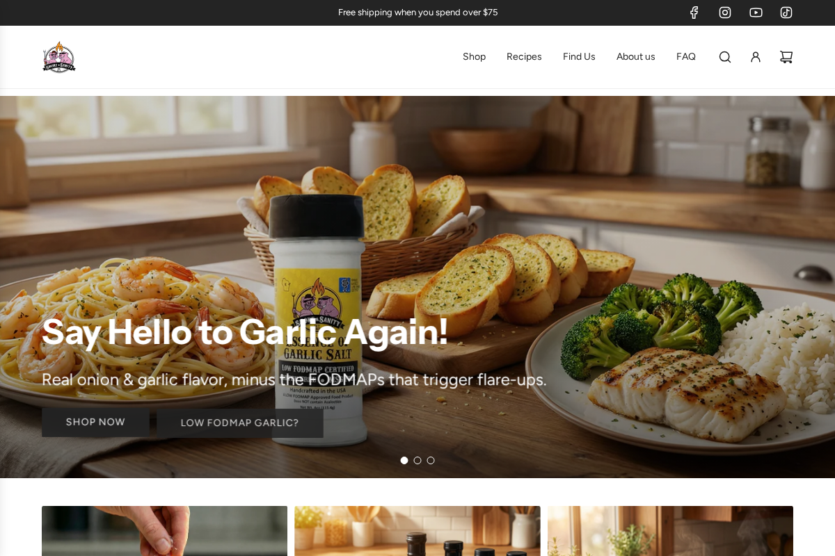835x556 pixels.
Task: Go to the Find Us page
Action: (579, 57)
